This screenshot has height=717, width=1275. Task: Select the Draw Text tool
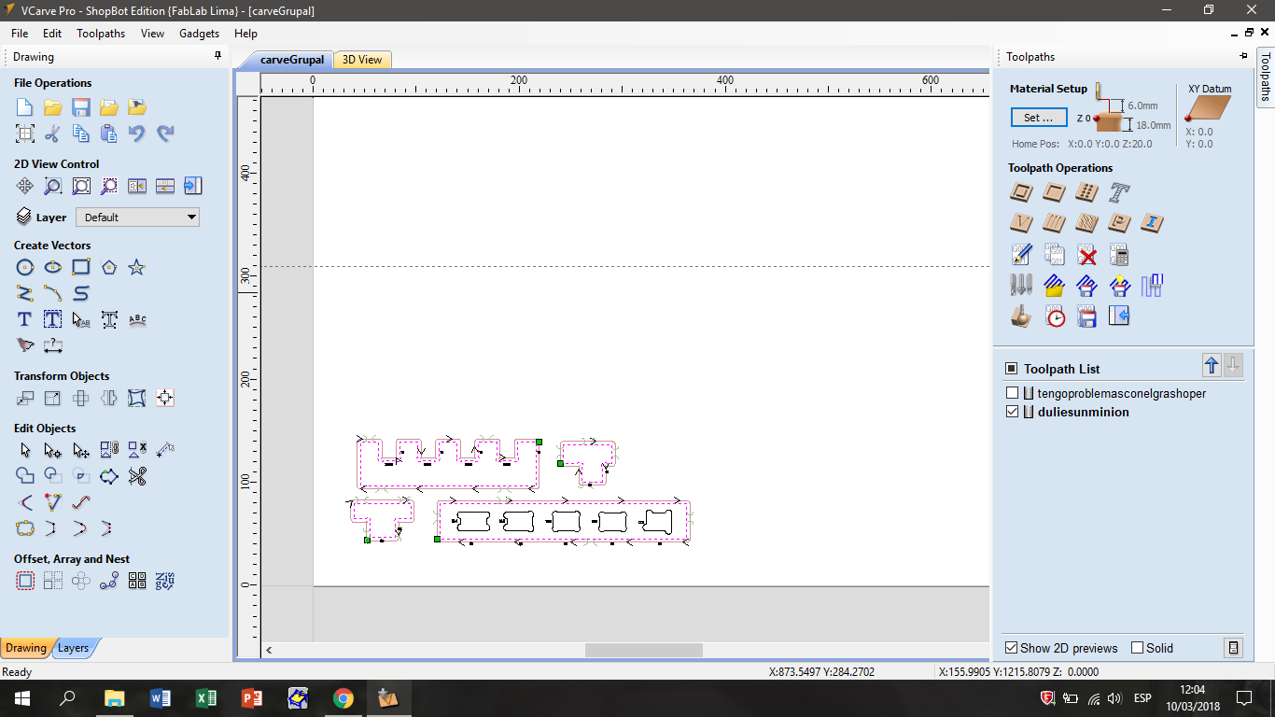[x=25, y=320]
